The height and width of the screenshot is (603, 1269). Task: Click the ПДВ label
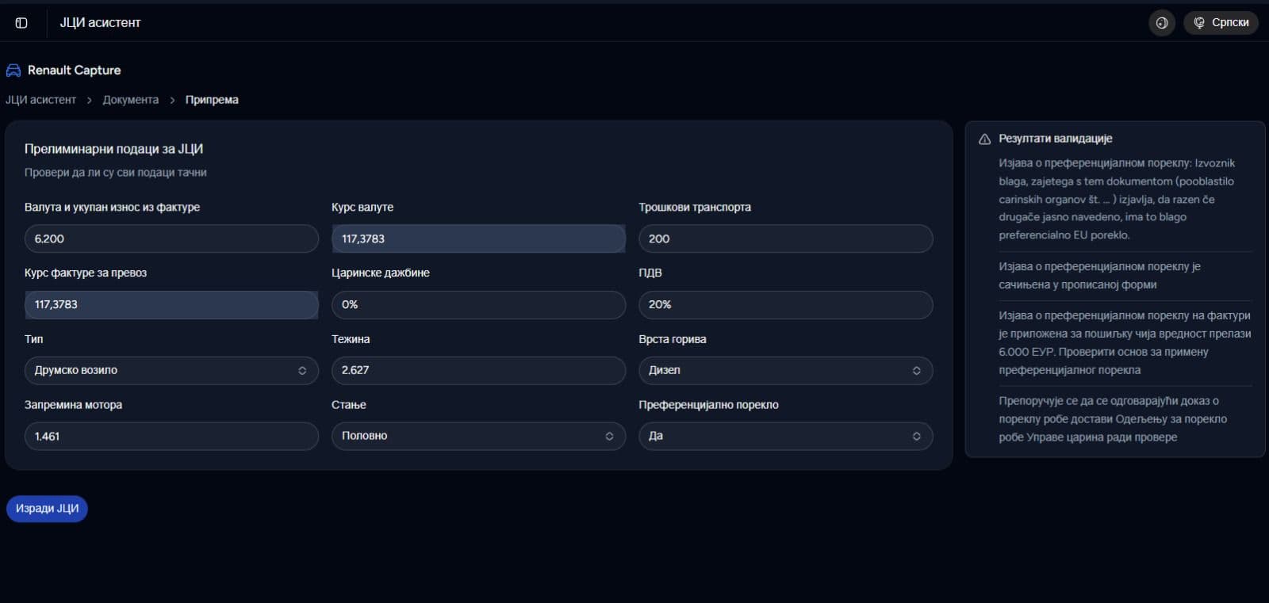650,273
